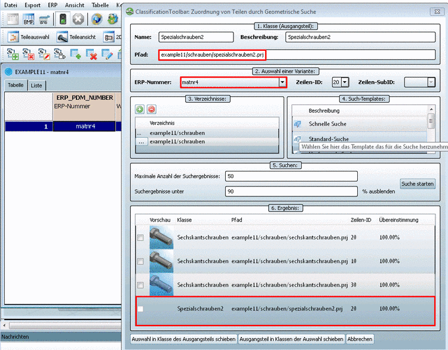Click the Suche starten button
This screenshot has height=350, width=448.
click(418, 184)
